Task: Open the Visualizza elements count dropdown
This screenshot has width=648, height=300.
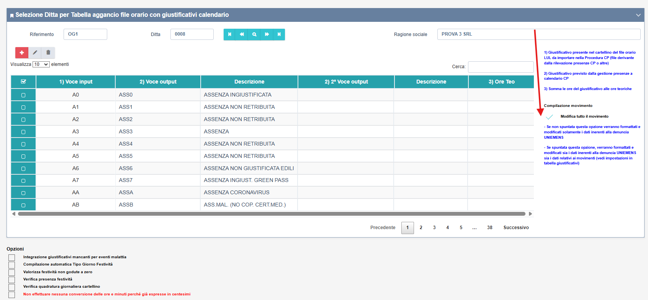Action: click(41, 64)
